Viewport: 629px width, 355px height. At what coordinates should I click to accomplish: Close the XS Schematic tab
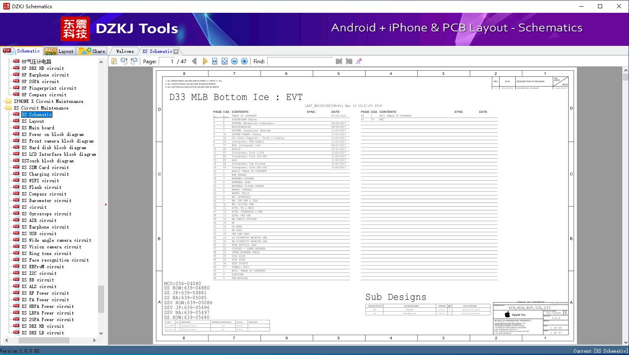[176, 51]
